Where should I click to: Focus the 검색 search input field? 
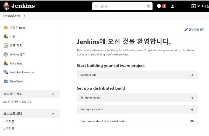[122, 6]
